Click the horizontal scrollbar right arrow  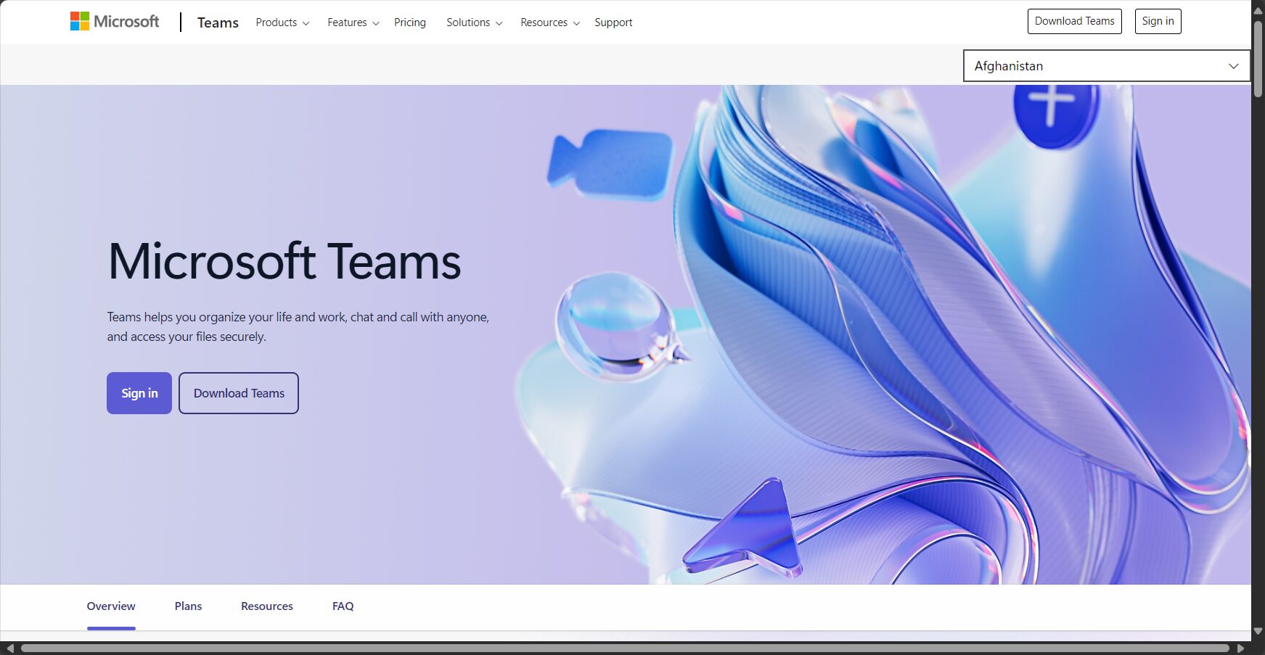(1240, 648)
